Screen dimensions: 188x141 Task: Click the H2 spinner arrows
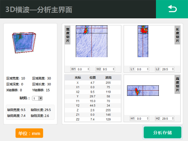pyautogui.click(x=173, y=118)
